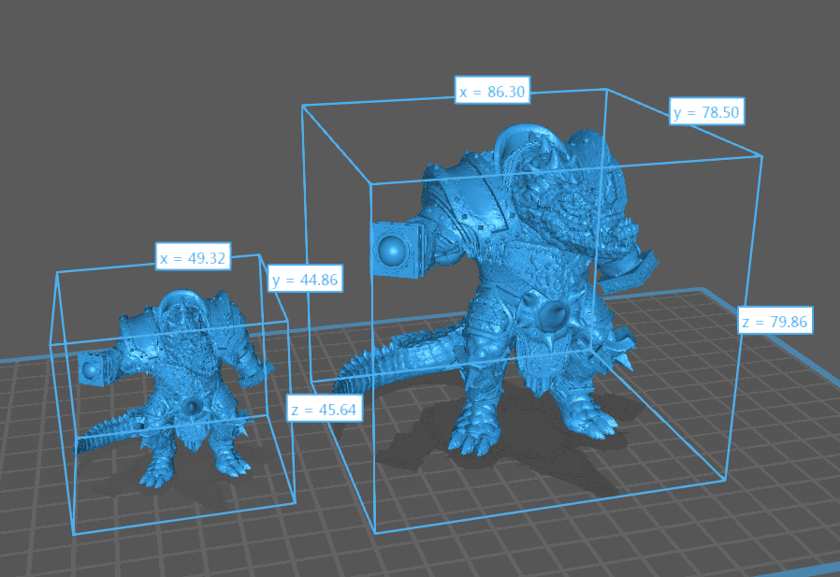The height and width of the screenshot is (577, 840).
Task: Click the z = 45.64 dimension label
Action: pyautogui.click(x=324, y=409)
